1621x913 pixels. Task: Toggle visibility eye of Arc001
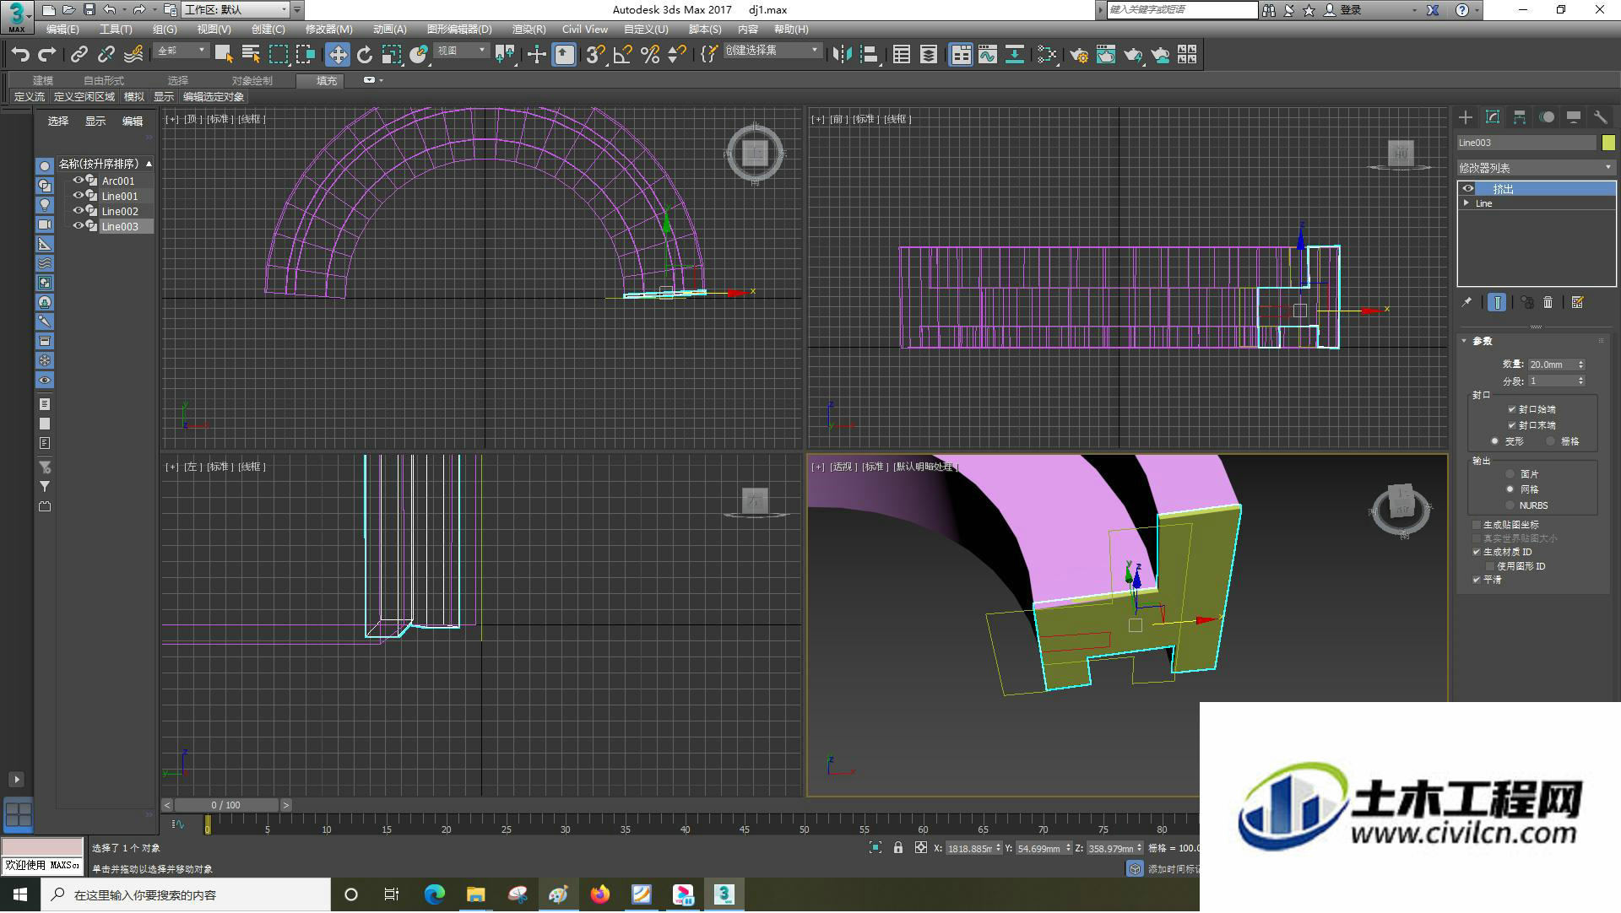click(x=78, y=181)
